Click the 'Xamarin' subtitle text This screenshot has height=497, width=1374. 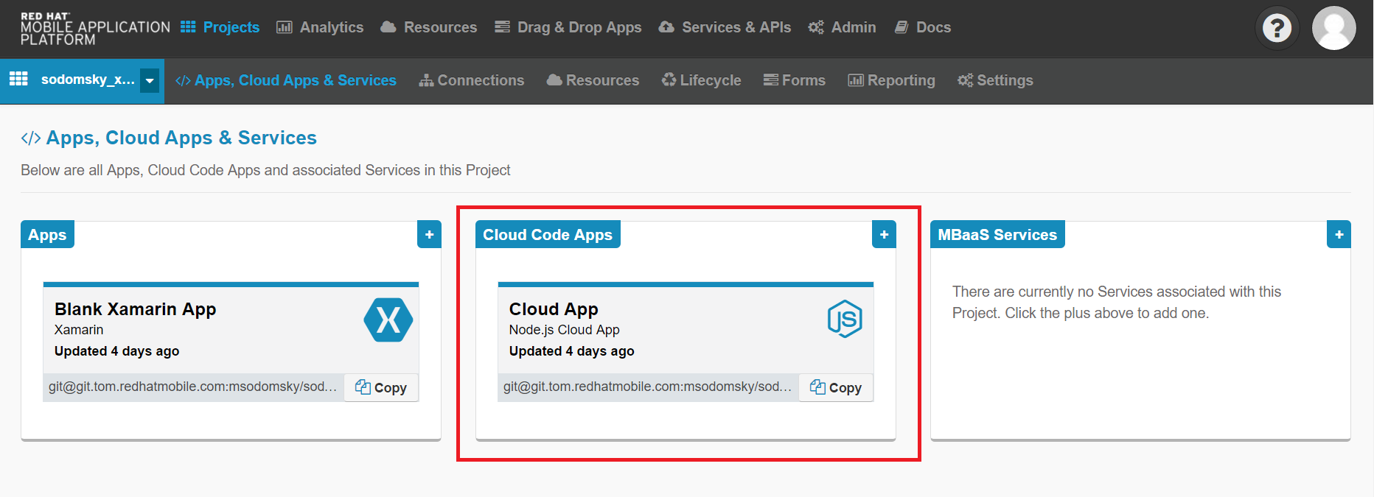[79, 330]
